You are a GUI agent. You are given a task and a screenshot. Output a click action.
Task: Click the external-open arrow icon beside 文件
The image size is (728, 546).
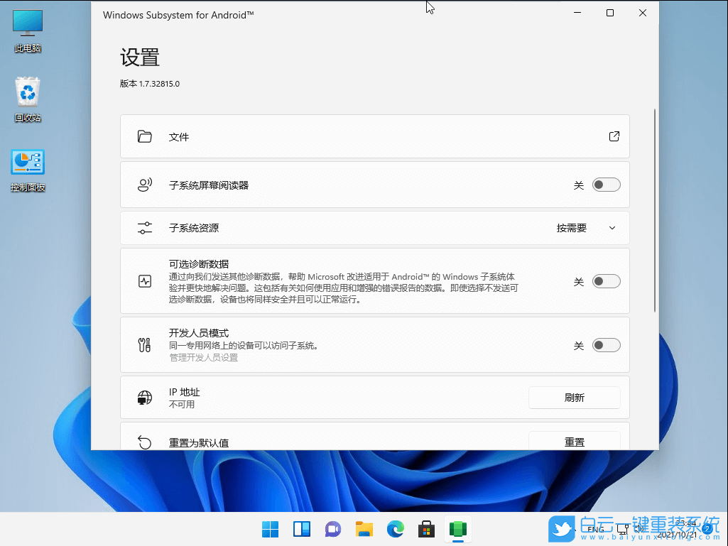click(x=614, y=136)
